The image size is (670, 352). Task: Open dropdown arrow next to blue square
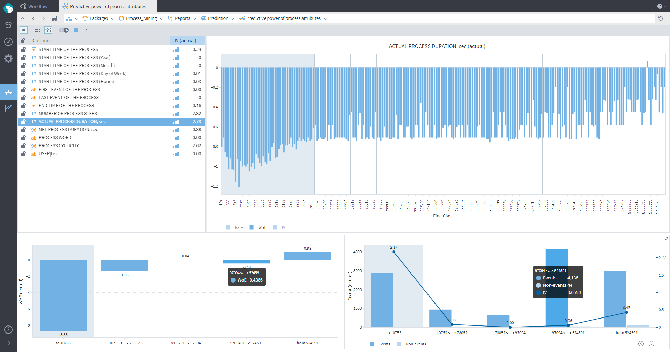(x=85, y=30)
